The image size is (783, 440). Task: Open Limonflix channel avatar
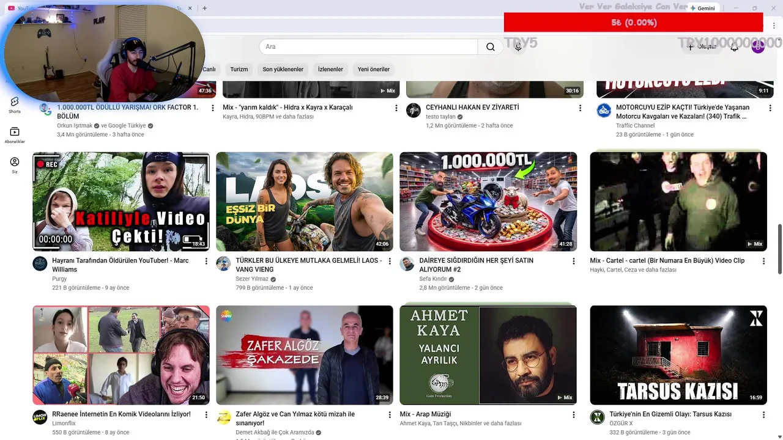(40, 417)
